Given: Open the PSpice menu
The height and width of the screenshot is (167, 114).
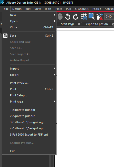Looking at the screenshot, I should pyautogui.click(x=97, y=9).
